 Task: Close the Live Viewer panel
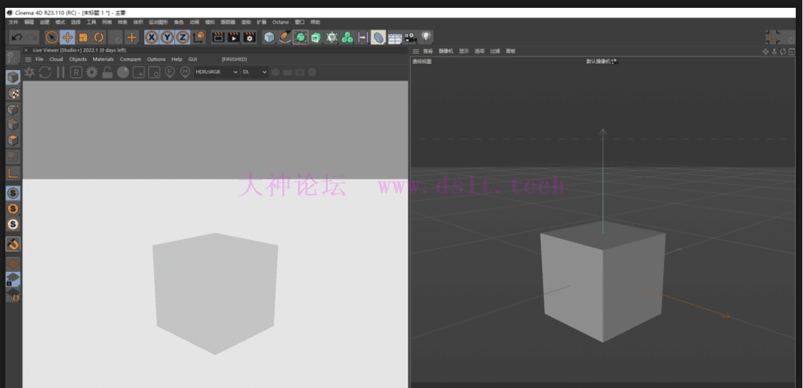26,50
